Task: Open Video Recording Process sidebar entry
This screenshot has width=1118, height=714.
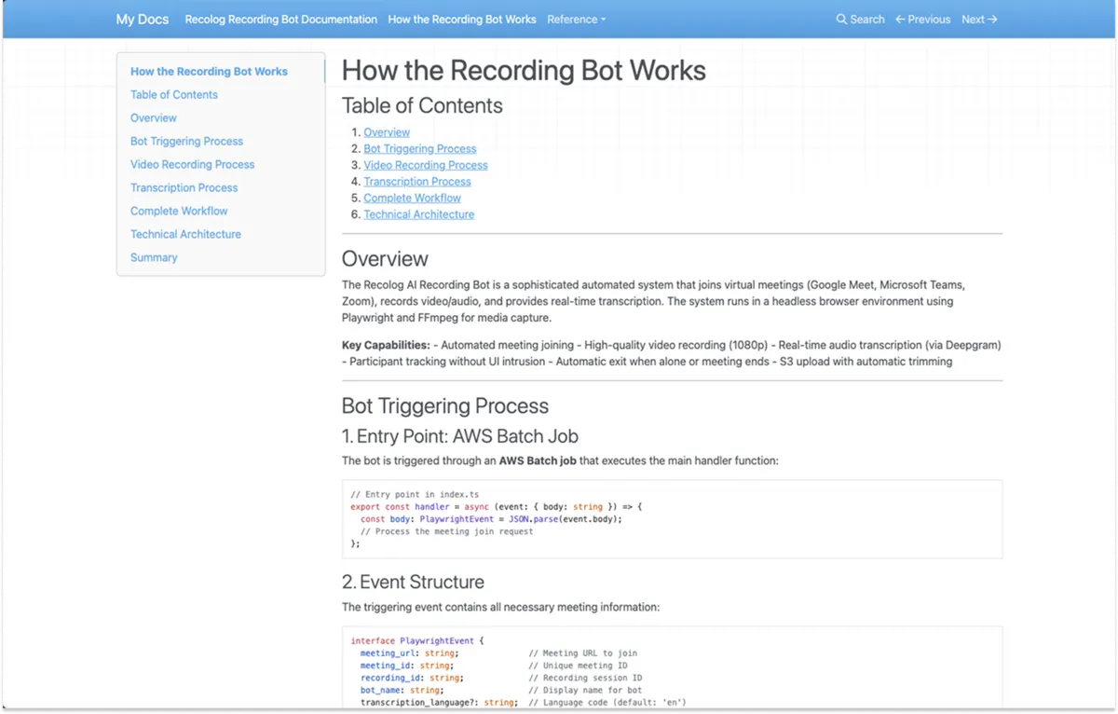Action: (x=192, y=164)
